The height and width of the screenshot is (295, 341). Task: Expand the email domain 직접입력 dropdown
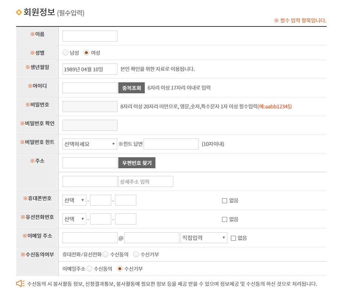coord(204,238)
